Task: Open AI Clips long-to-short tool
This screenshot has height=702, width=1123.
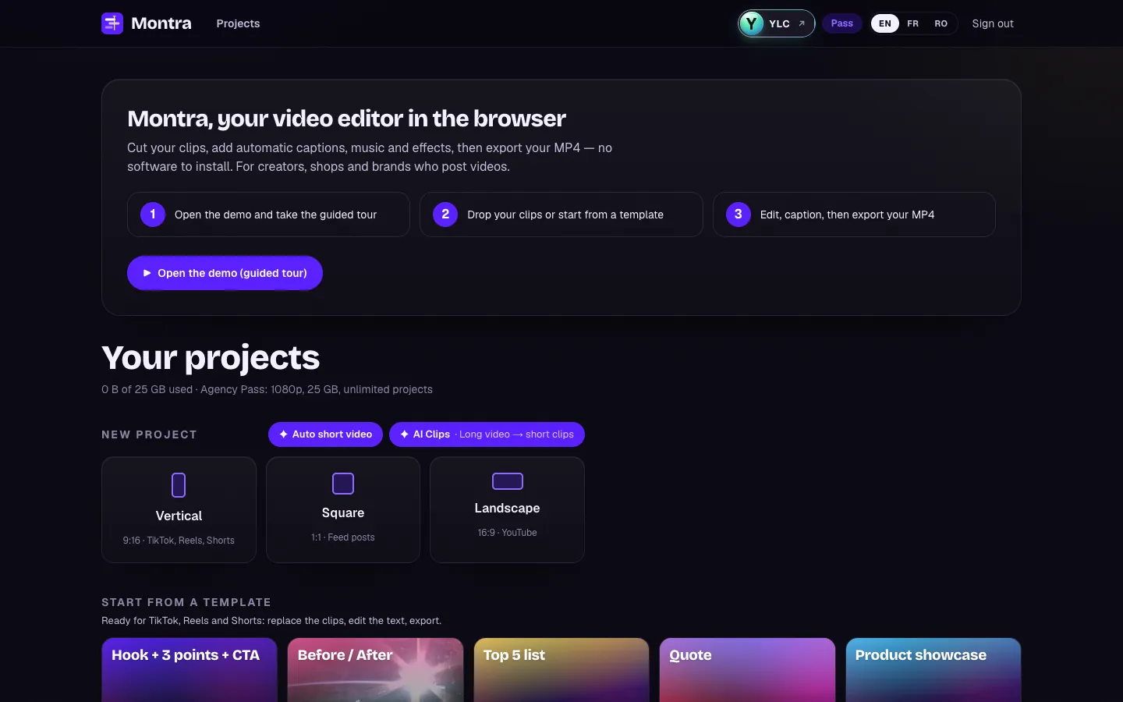Action: coord(487,434)
